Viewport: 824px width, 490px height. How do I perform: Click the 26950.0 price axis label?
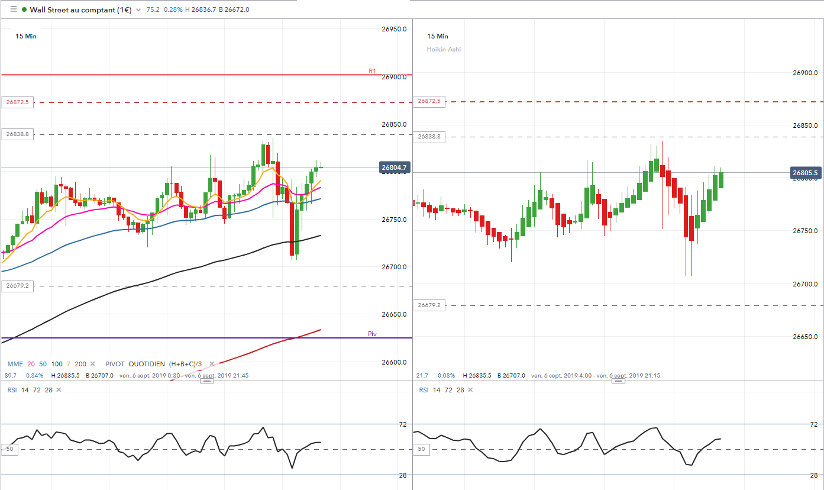click(394, 30)
